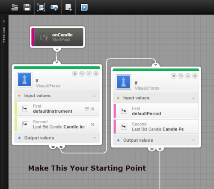Viewport: 214px width, 189px height.
Task: Close the right If block
Action: click(195, 76)
